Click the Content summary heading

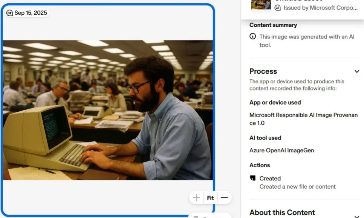[x=273, y=25]
